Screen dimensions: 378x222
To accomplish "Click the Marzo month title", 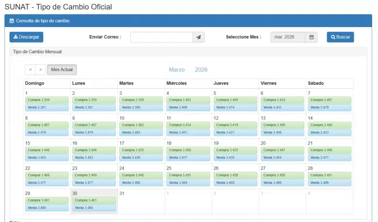I will 176,70.
